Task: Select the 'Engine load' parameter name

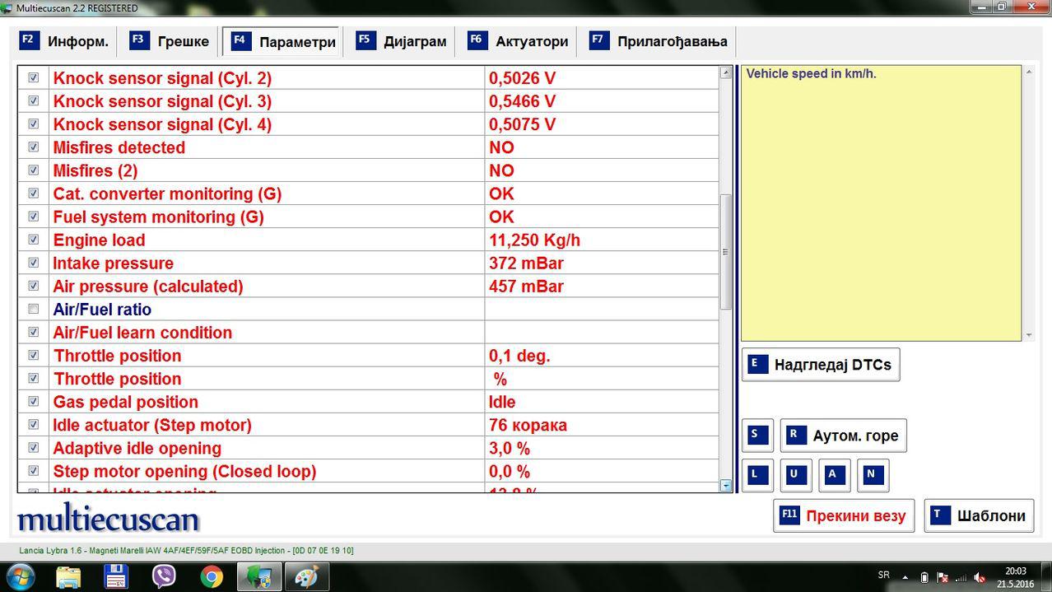Action: point(99,240)
